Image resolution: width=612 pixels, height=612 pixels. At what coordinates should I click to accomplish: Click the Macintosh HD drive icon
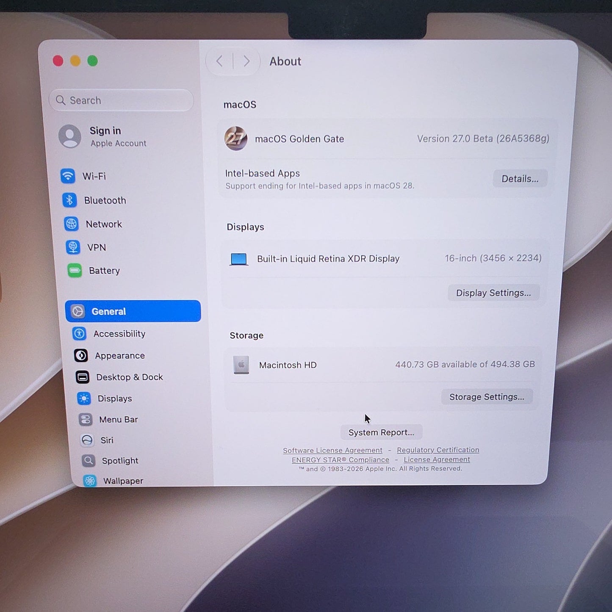(241, 365)
